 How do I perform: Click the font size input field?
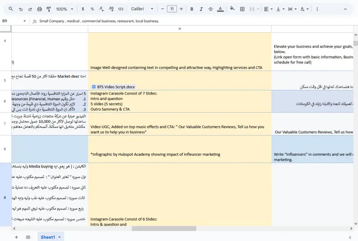(172, 9)
